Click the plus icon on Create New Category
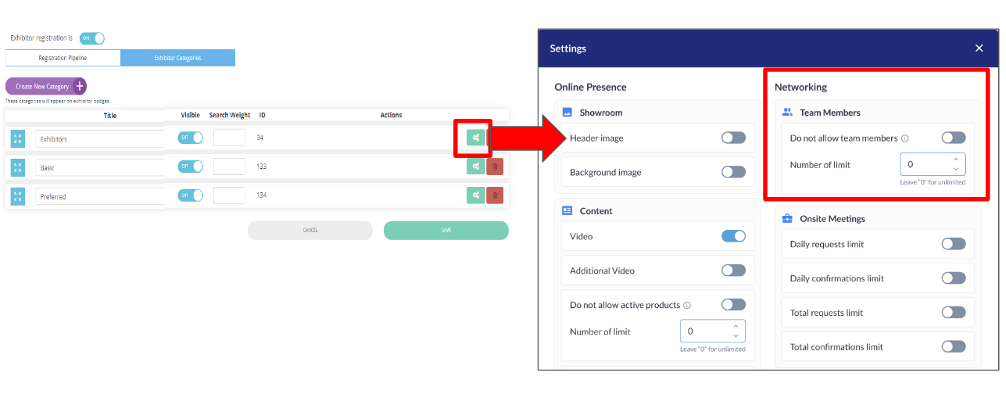Viewport: 1006px width, 405px height. click(79, 86)
